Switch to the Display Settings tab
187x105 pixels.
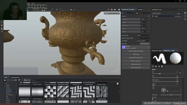pyautogui.click(x=157, y=51)
